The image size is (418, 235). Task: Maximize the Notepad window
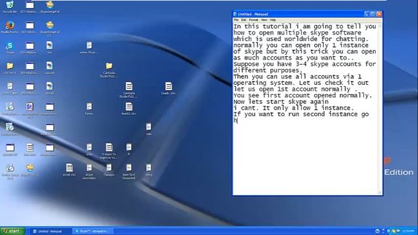(373, 14)
